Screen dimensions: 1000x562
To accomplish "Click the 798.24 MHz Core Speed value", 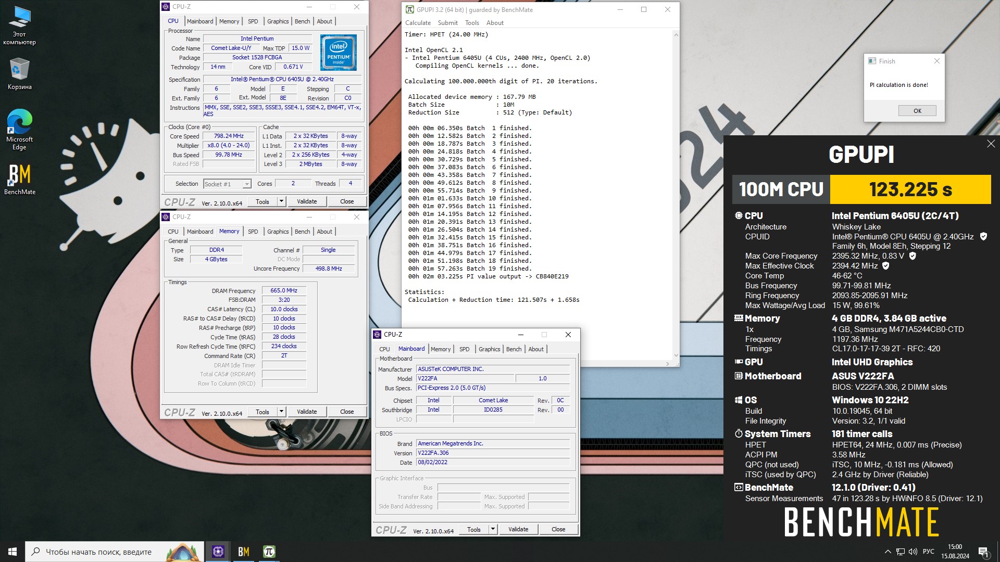I will coord(229,136).
